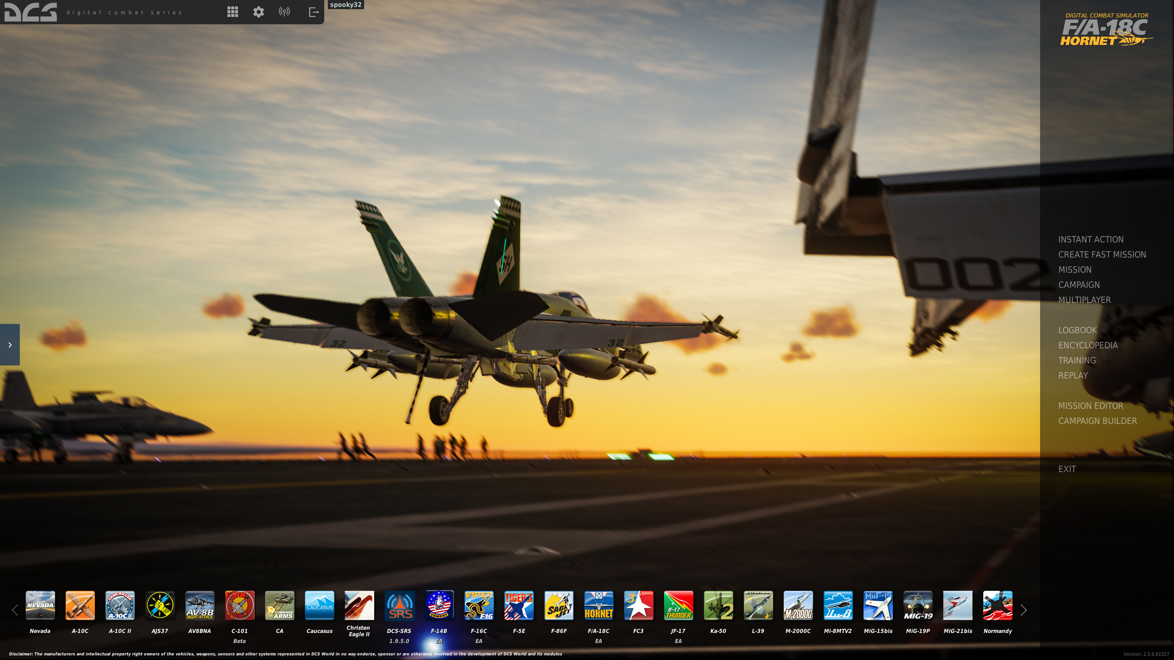The image size is (1174, 660).
Task: Select the A-10C II module icon
Action: click(x=120, y=605)
